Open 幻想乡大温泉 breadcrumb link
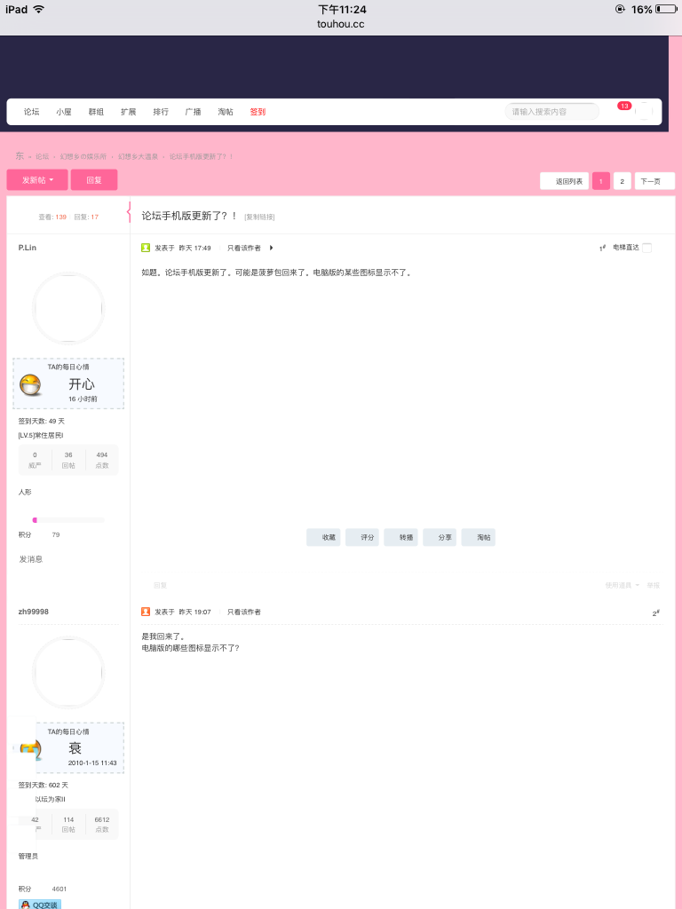The height and width of the screenshot is (909, 682). point(138,156)
